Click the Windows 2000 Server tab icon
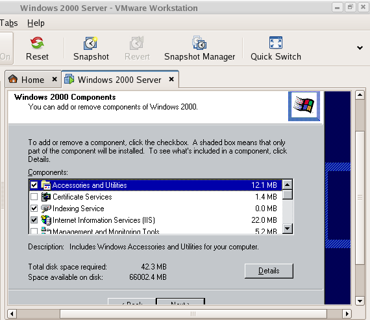Screen dimensions: 370x320 pos(69,79)
